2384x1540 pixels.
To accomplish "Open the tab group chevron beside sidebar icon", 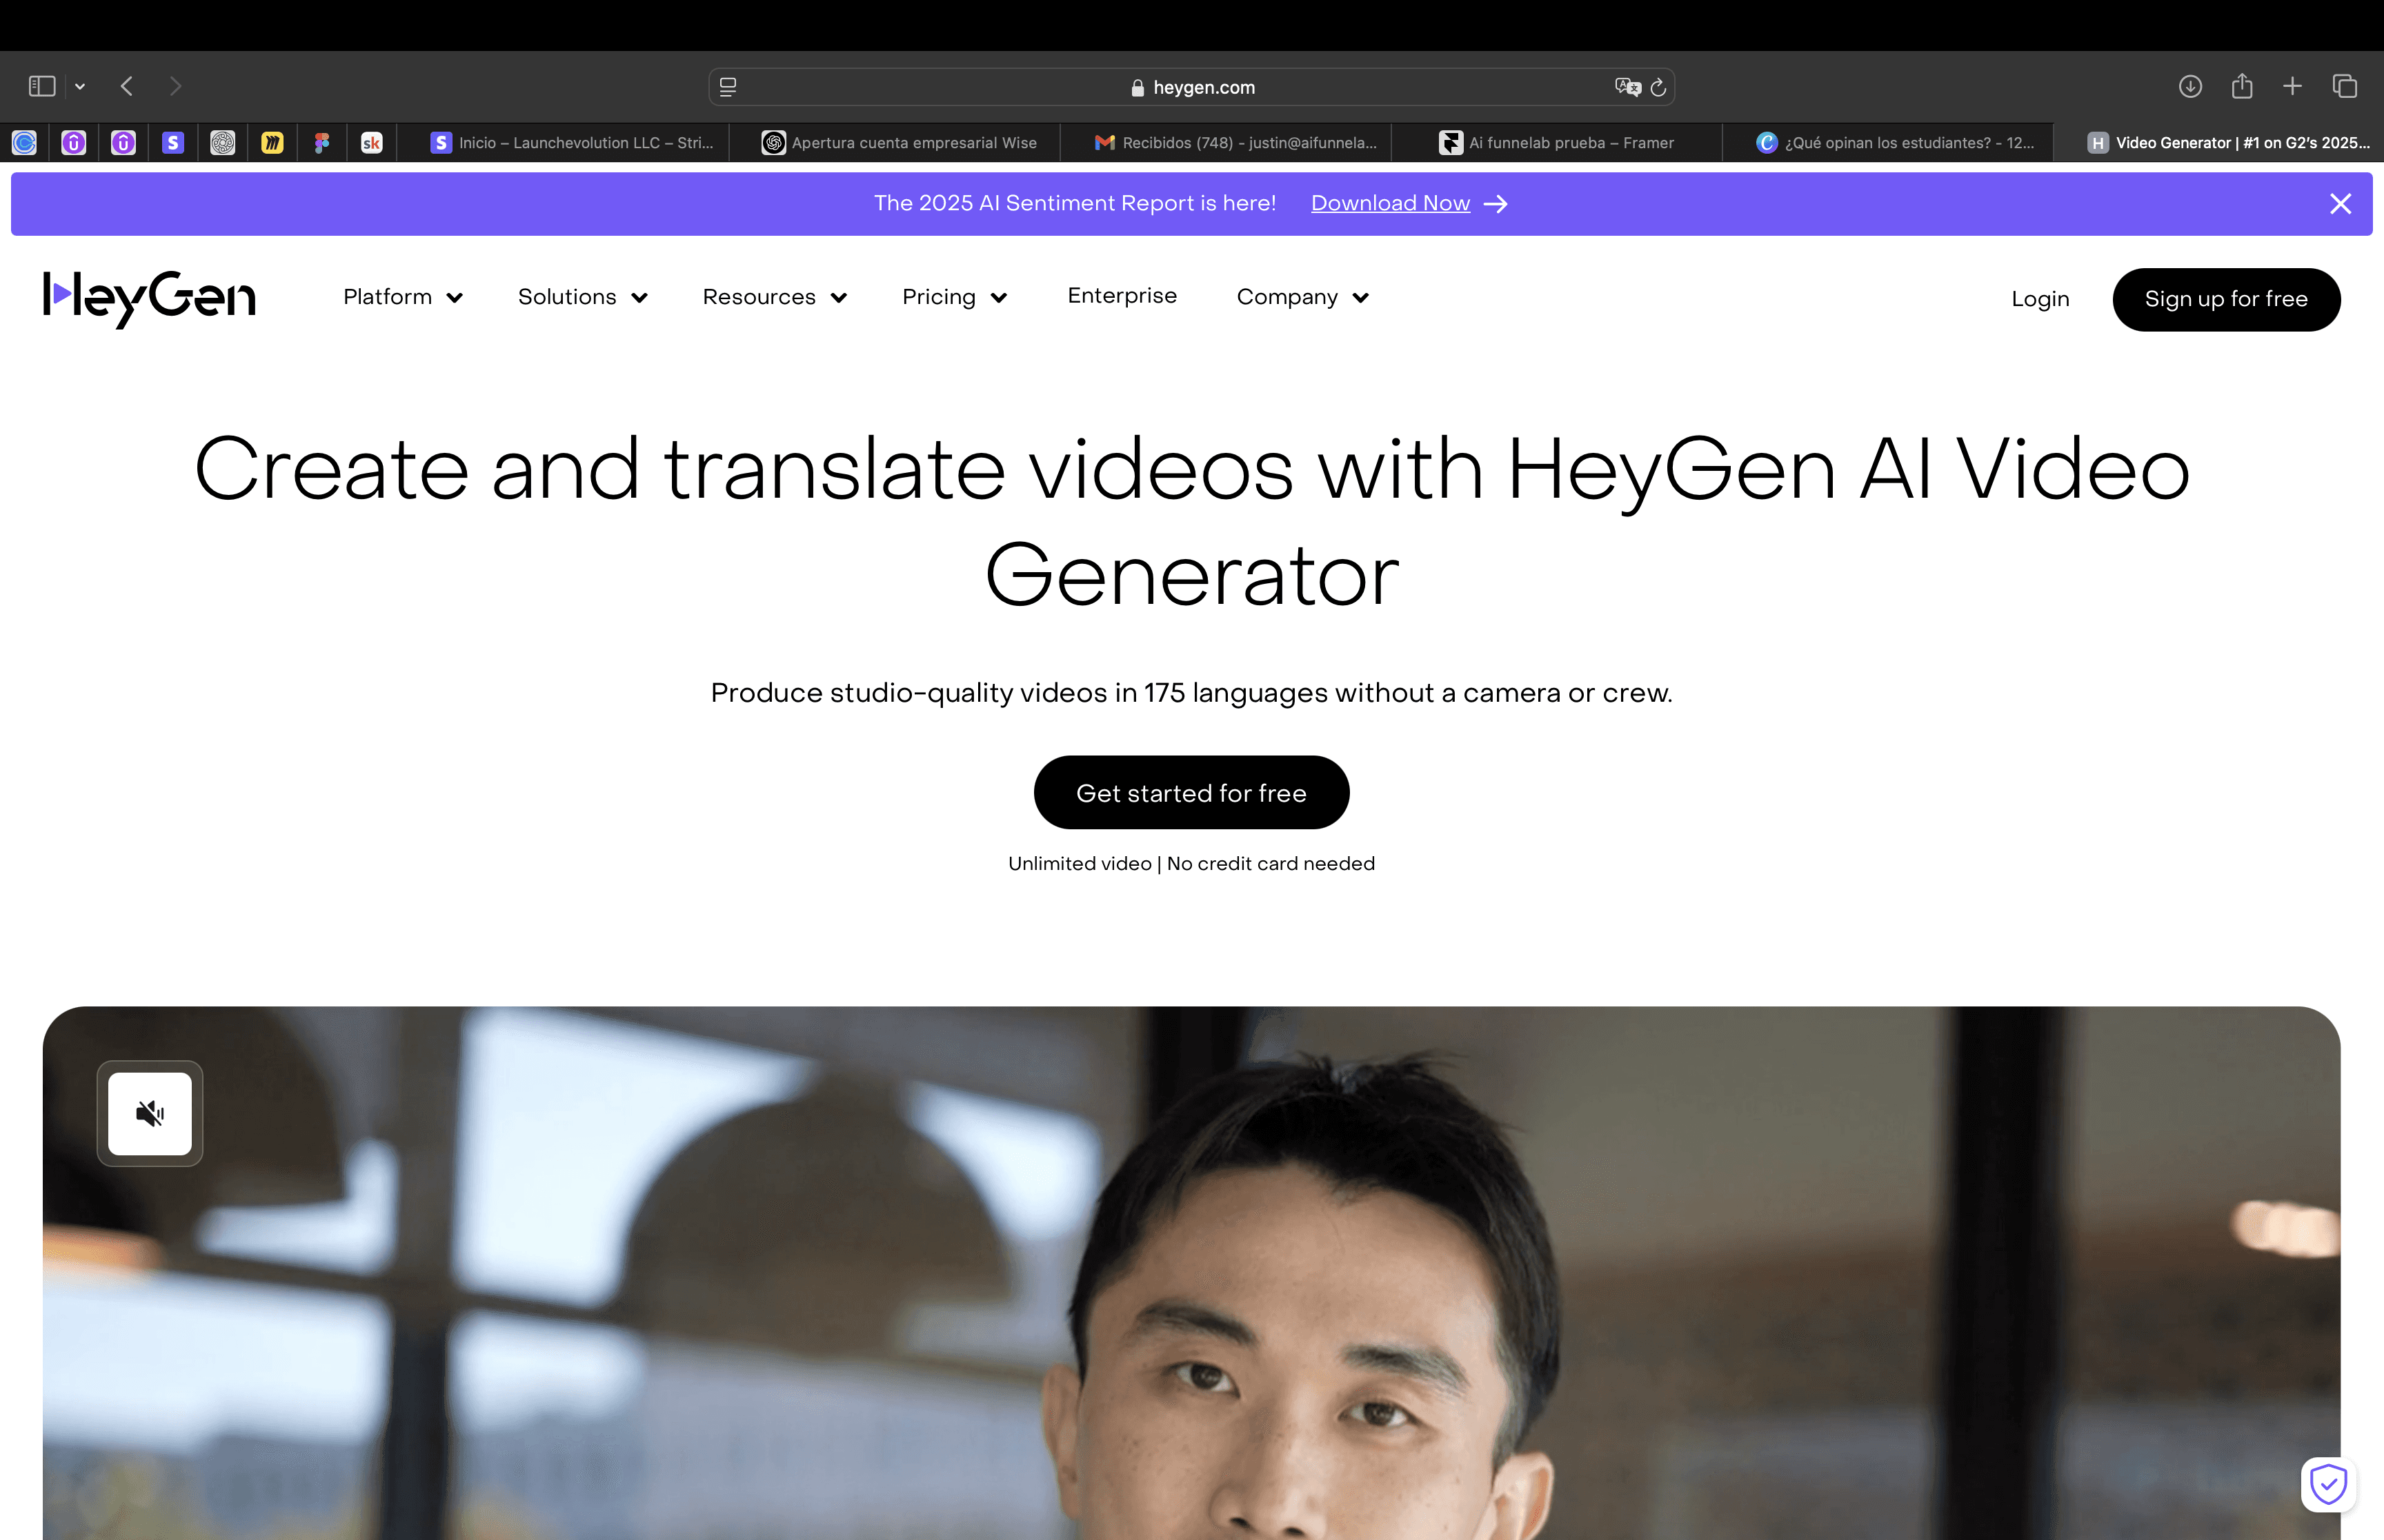I will [80, 87].
